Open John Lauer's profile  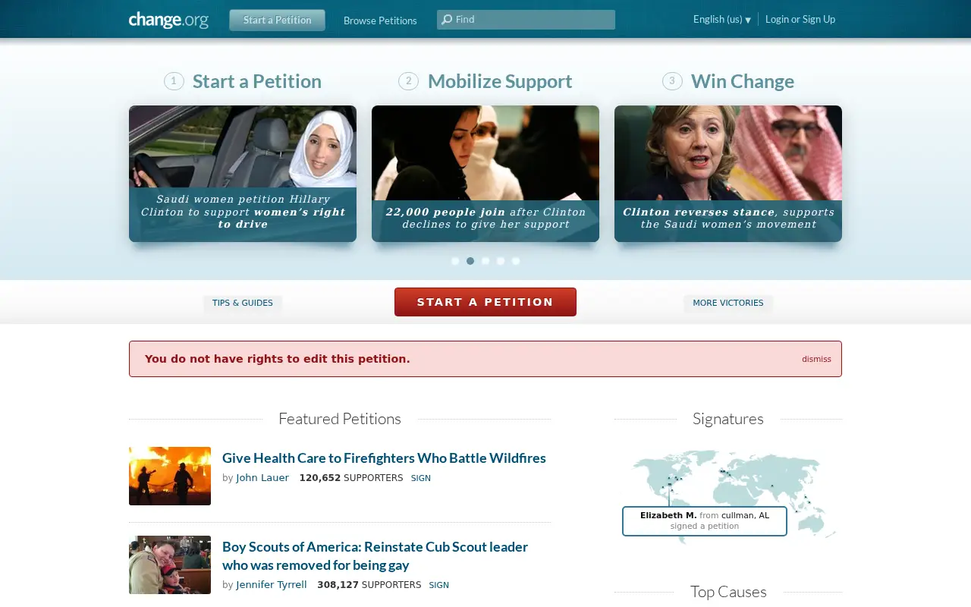pos(262,478)
